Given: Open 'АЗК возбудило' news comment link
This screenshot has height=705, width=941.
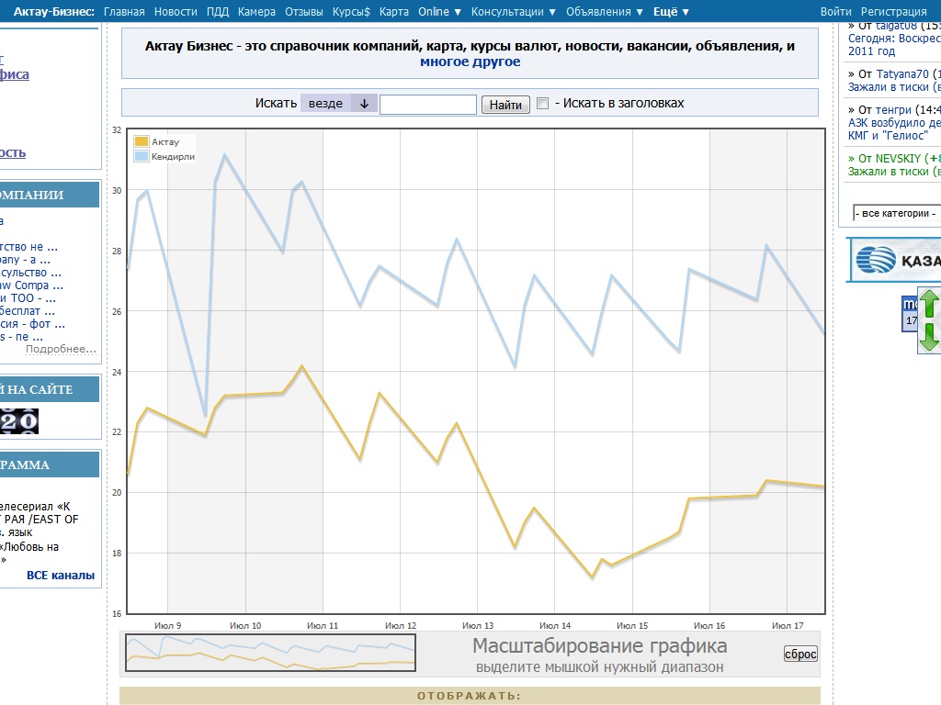Looking at the screenshot, I should coord(894,129).
